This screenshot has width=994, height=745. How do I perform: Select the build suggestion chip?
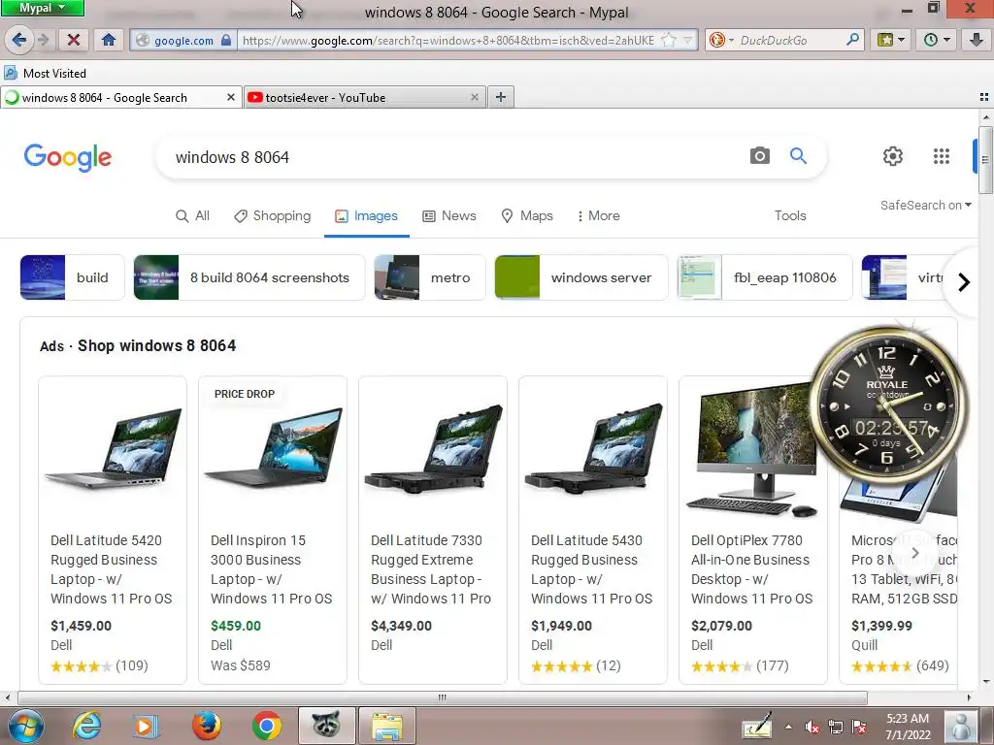click(x=72, y=277)
